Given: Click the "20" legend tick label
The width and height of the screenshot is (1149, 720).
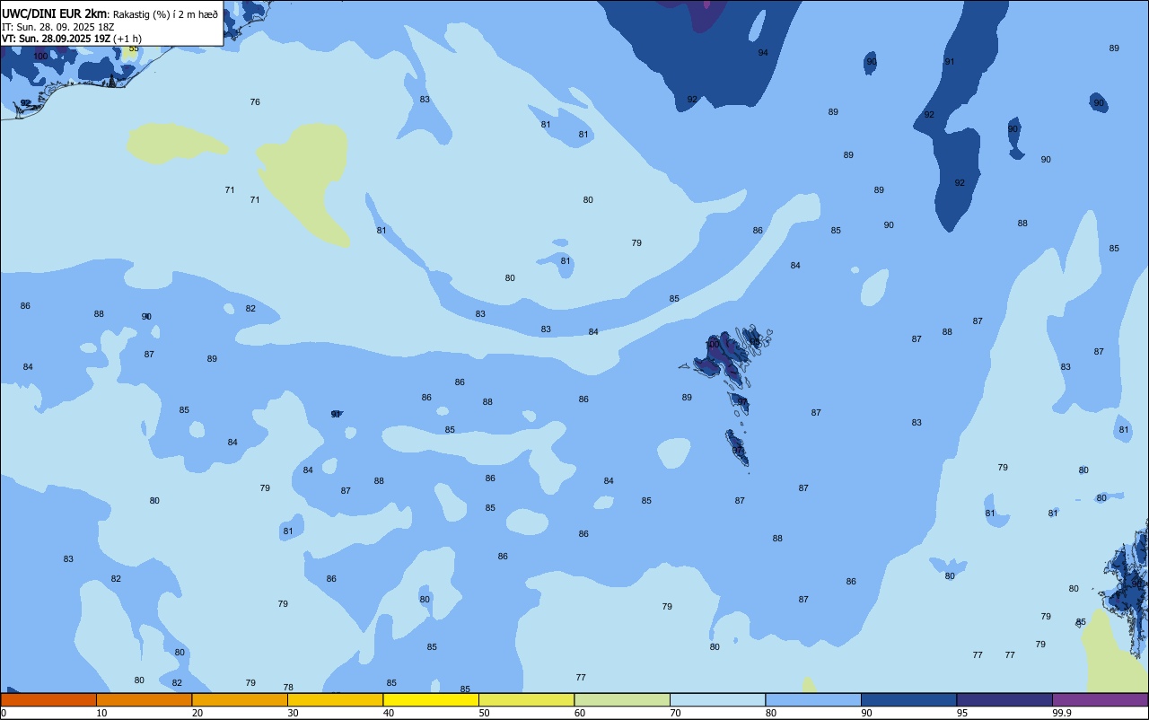Looking at the screenshot, I should 197,713.
